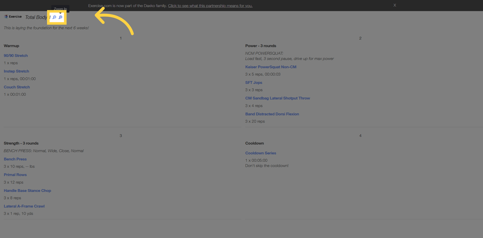
Task: Open the Instep Stretch exercise link
Action: (x=16, y=71)
